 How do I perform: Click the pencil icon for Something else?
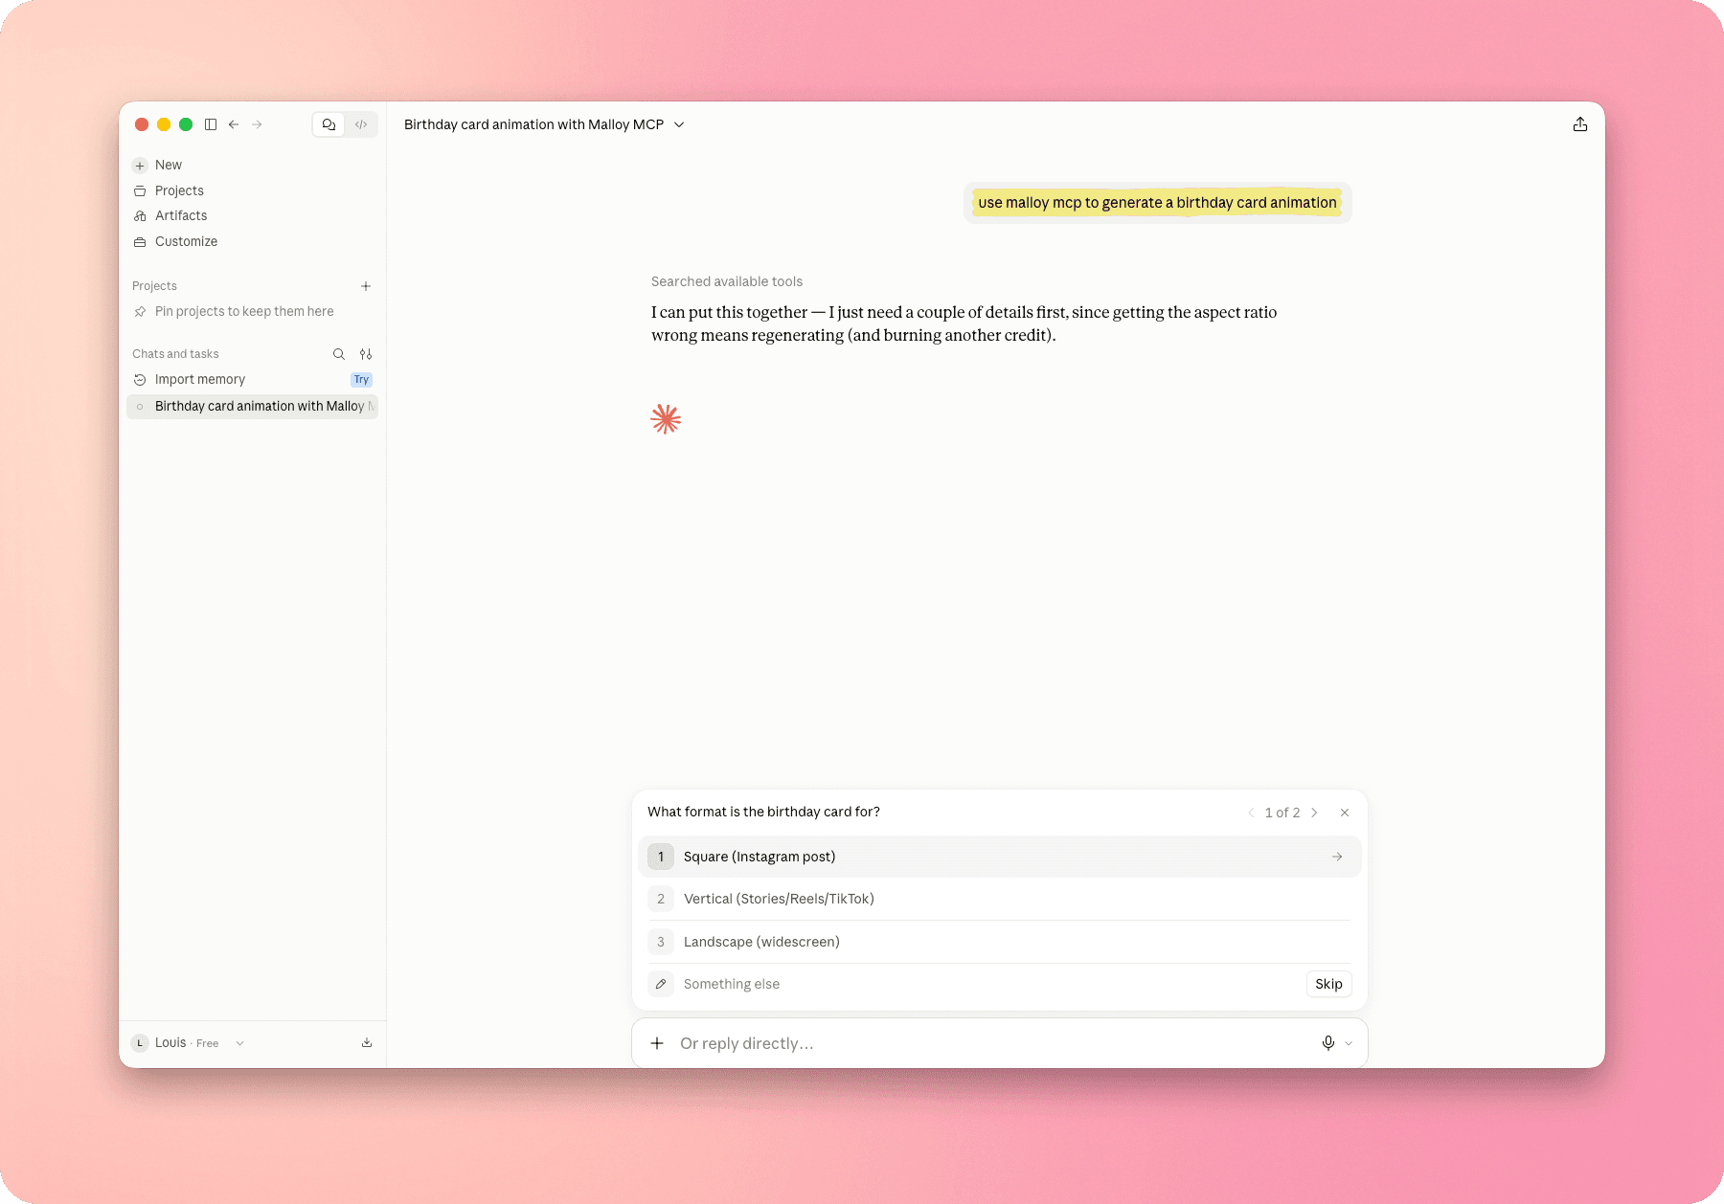pyautogui.click(x=661, y=984)
